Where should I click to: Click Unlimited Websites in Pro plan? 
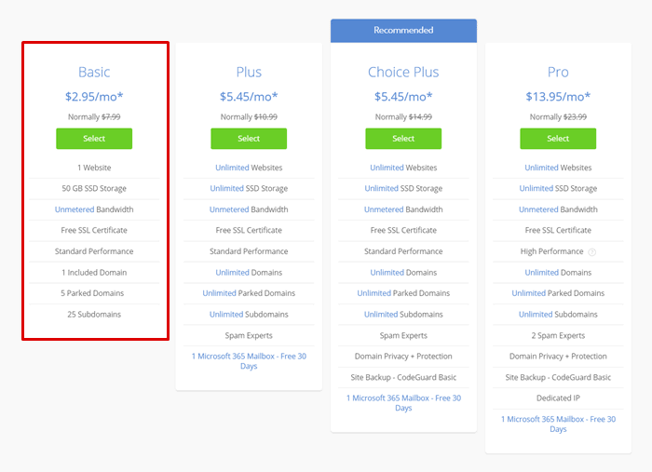(558, 168)
